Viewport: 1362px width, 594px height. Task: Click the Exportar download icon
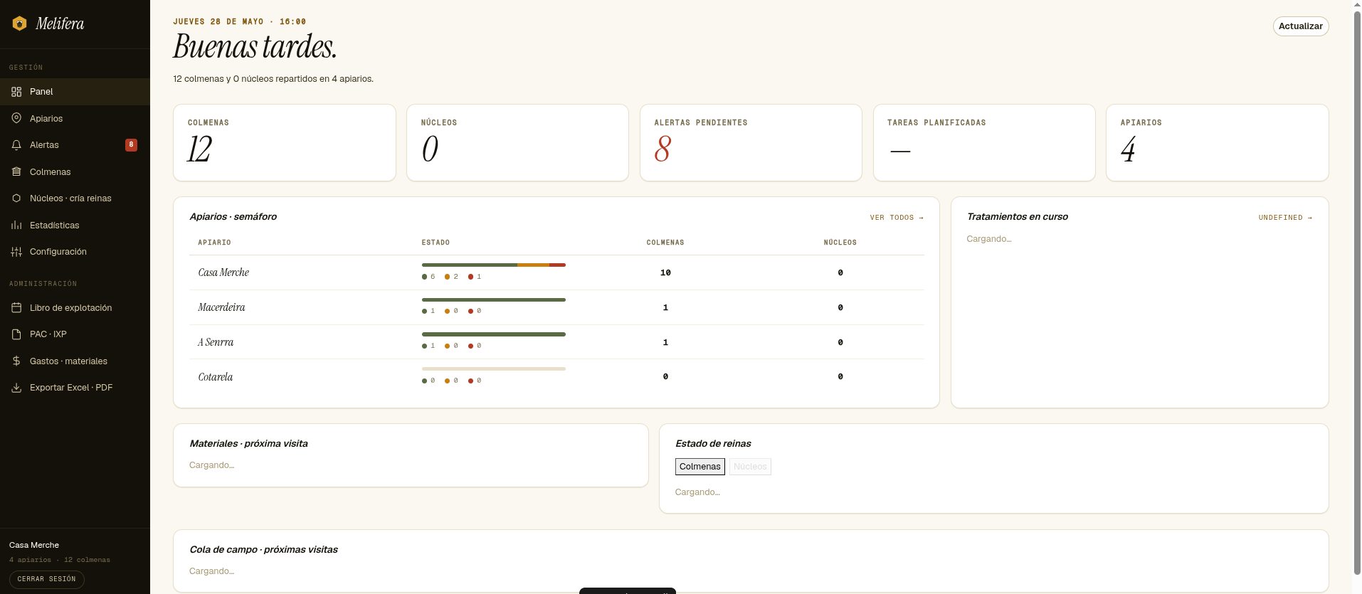[16, 388]
